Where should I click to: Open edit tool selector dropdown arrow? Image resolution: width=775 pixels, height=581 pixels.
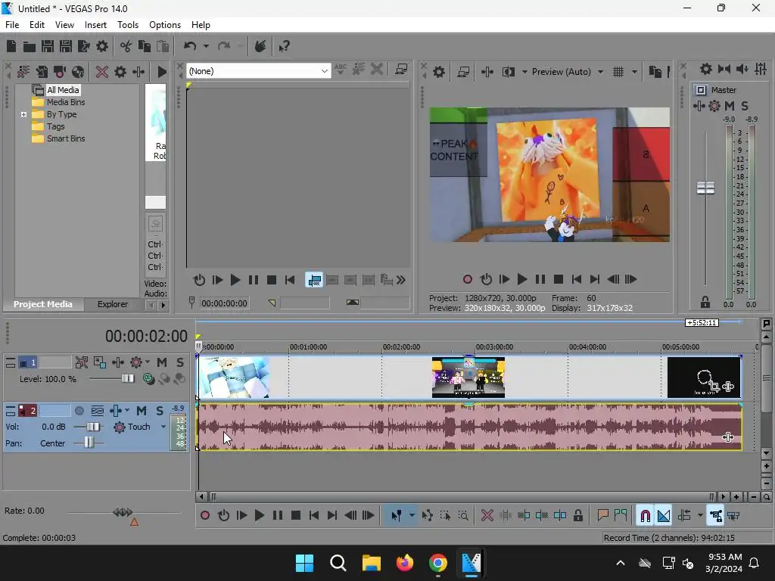click(411, 516)
